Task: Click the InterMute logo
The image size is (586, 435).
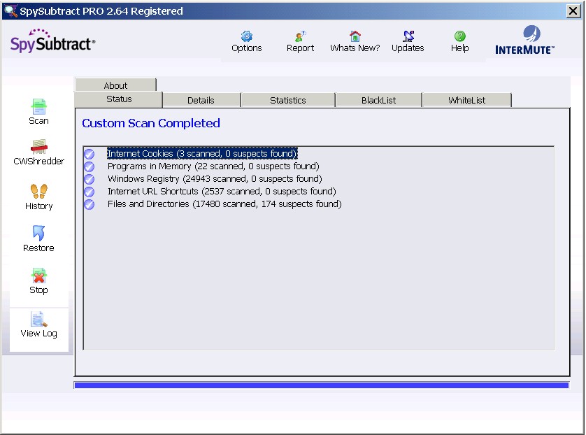Action: coord(524,40)
